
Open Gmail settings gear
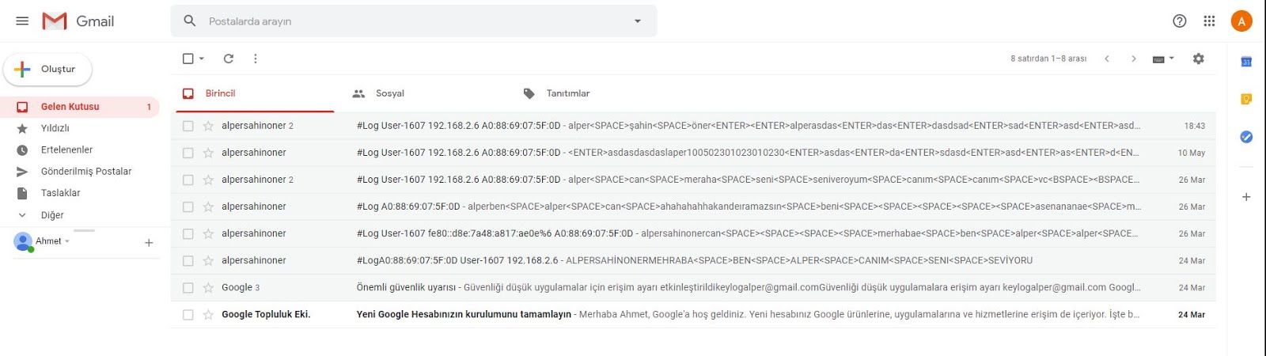(x=1198, y=59)
